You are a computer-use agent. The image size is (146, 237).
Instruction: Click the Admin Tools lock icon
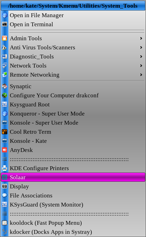[5, 38]
